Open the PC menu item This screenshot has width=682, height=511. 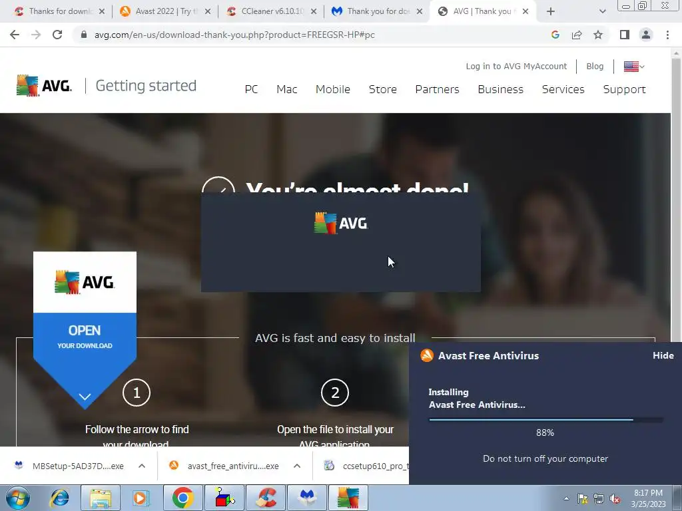point(251,90)
